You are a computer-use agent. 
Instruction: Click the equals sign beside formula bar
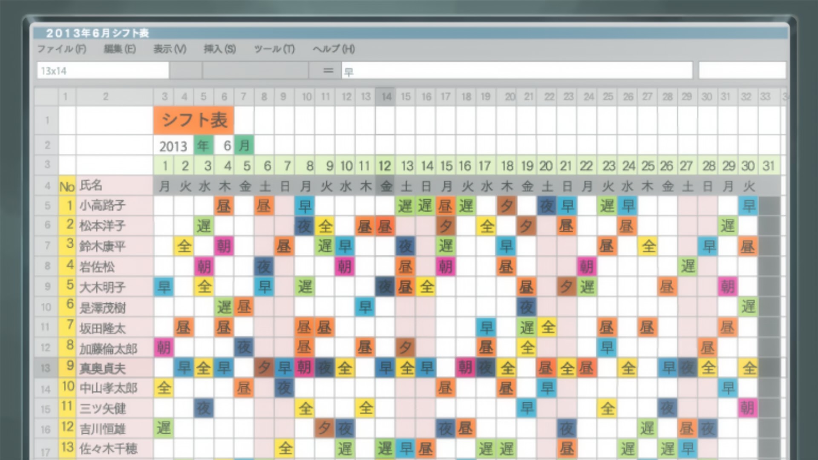click(x=328, y=71)
